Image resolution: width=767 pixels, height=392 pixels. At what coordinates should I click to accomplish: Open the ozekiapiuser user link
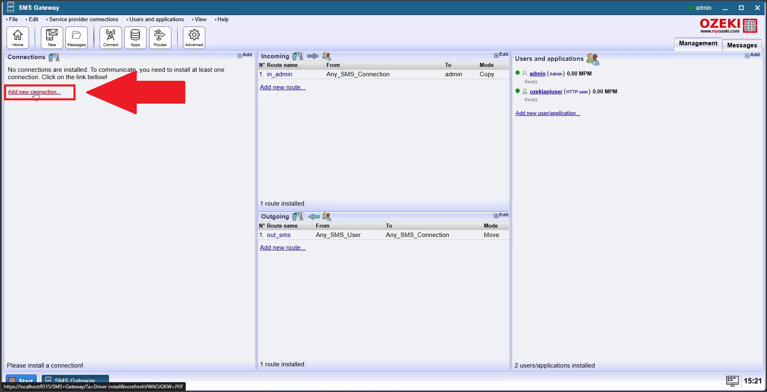pyautogui.click(x=546, y=92)
